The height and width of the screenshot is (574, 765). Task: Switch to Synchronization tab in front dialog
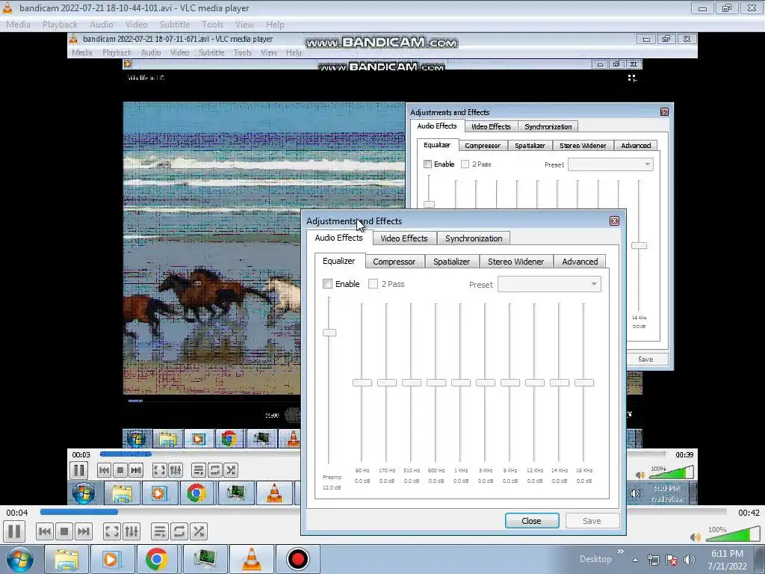tap(474, 238)
